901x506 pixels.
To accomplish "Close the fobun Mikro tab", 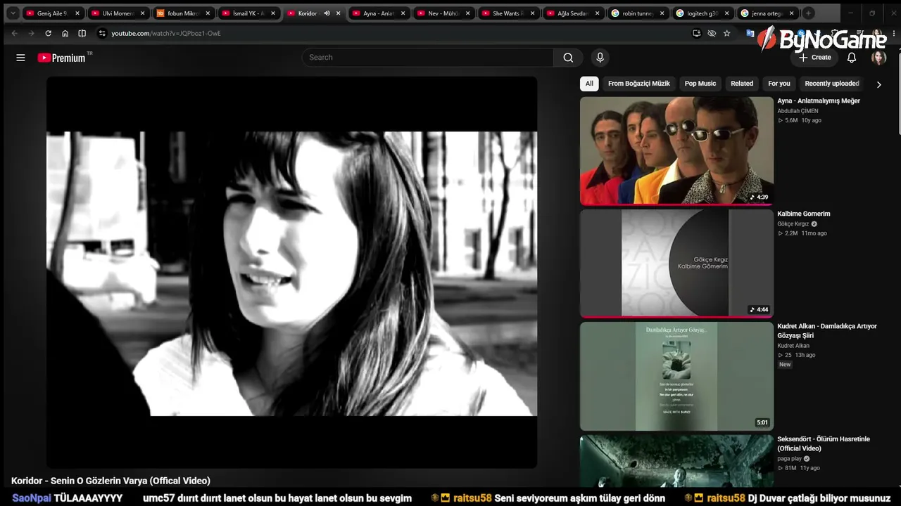I will pos(208,13).
